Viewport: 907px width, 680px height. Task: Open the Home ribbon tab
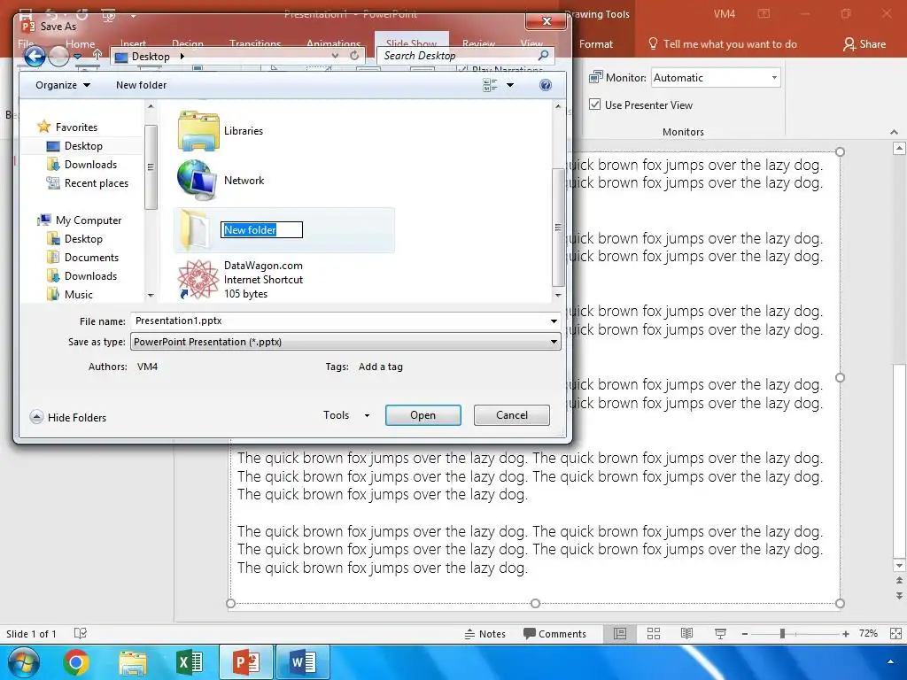pyautogui.click(x=80, y=42)
